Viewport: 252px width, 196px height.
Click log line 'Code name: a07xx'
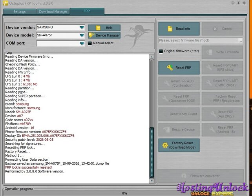point(19,120)
